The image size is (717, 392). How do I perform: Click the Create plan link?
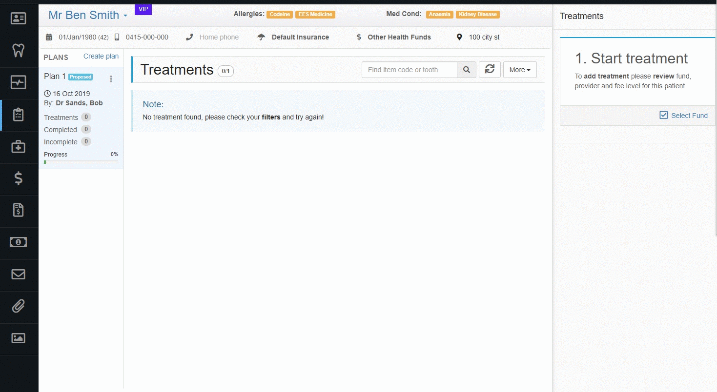tap(101, 56)
